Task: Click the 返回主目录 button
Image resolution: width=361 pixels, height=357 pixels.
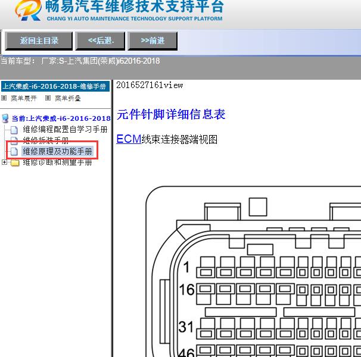Action: click(x=39, y=41)
